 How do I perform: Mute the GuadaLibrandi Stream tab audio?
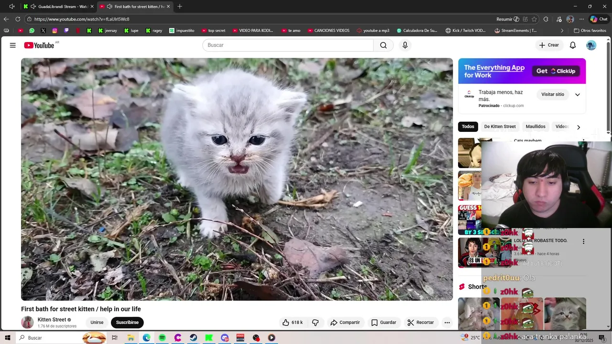(x=33, y=7)
